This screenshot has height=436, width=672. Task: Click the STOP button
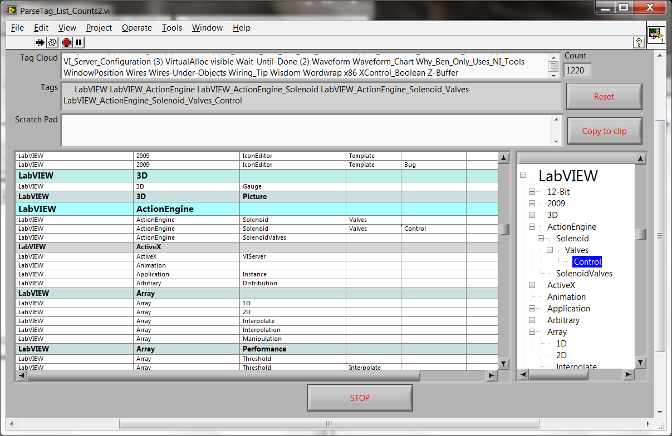tap(360, 398)
